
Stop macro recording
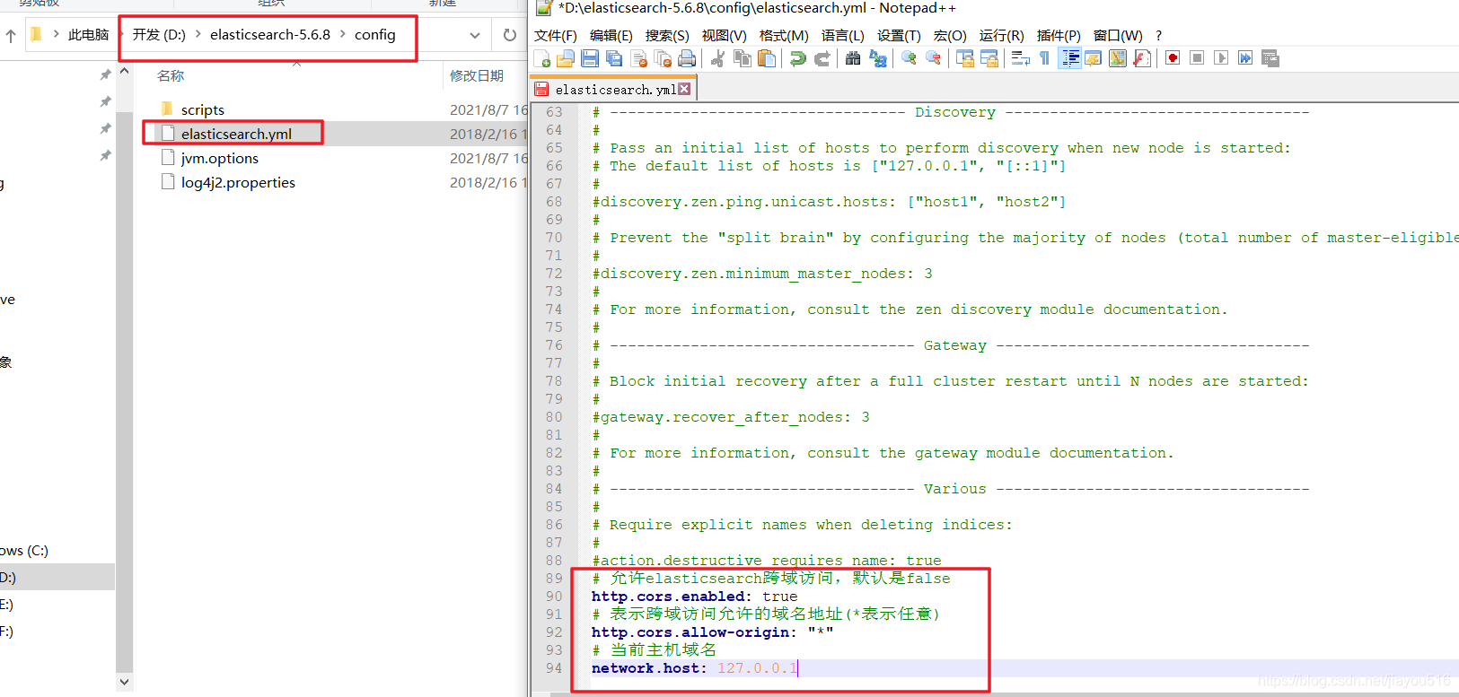(x=1197, y=58)
